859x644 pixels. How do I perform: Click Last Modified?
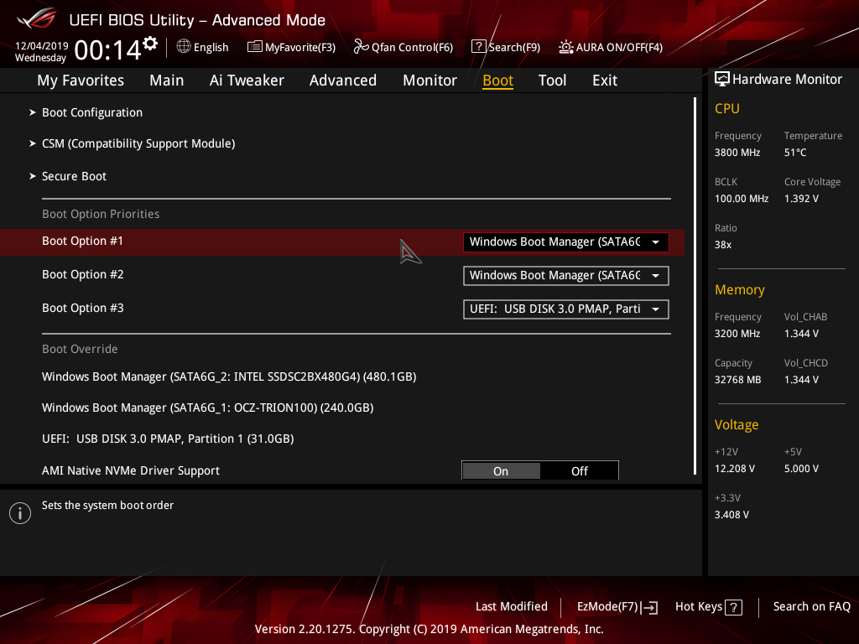pyautogui.click(x=511, y=606)
